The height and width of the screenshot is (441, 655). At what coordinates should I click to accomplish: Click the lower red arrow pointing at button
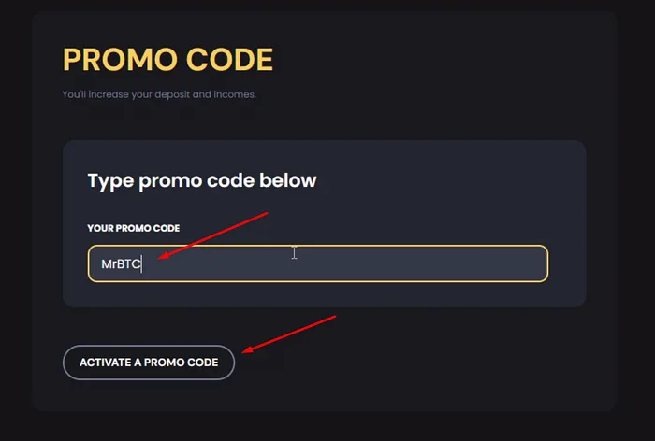pyautogui.click(x=288, y=334)
